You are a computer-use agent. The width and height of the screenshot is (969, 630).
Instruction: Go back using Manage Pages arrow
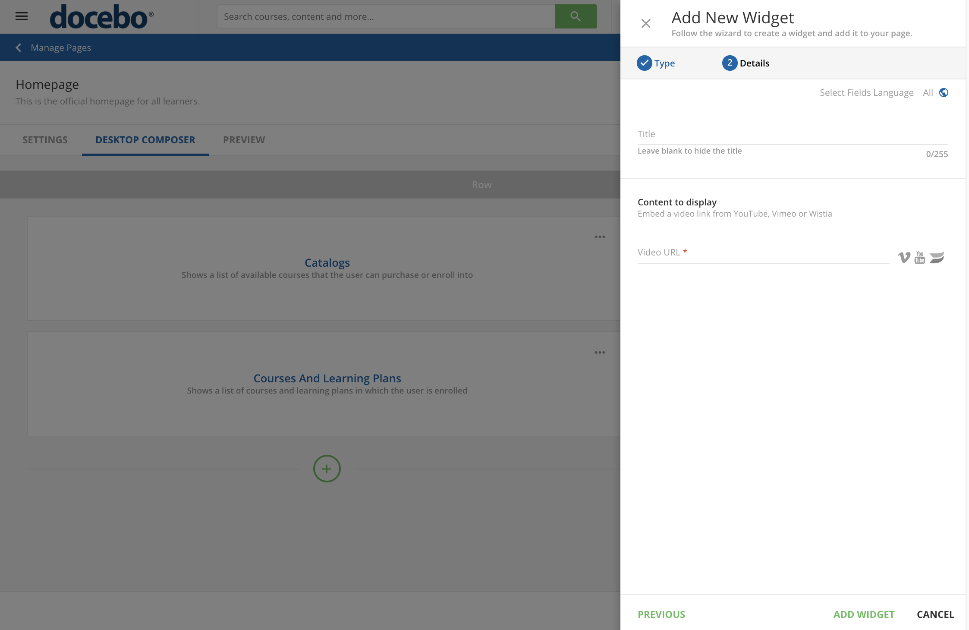[19, 47]
